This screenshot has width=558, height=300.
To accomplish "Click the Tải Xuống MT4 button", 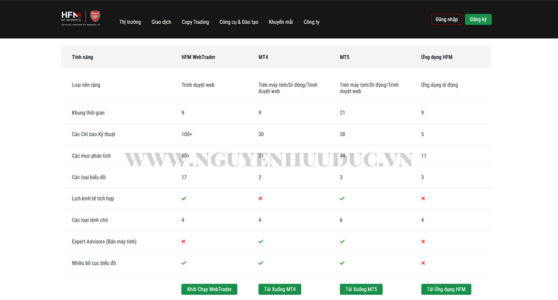I will pyautogui.click(x=280, y=289).
